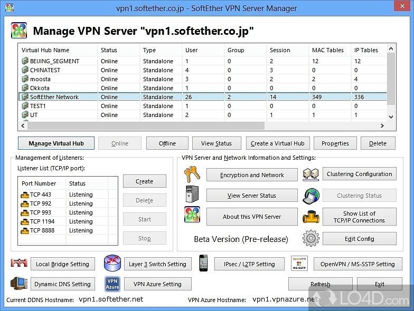414x311 pixels.
Task: Click the OpenVPN MS-SSTP logo icon
Action: click(x=299, y=264)
